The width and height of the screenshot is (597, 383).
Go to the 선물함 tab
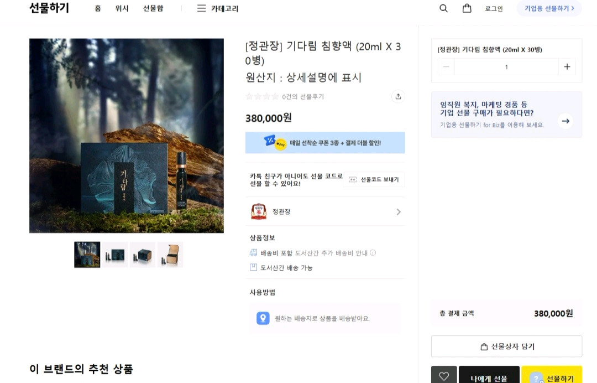(153, 8)
